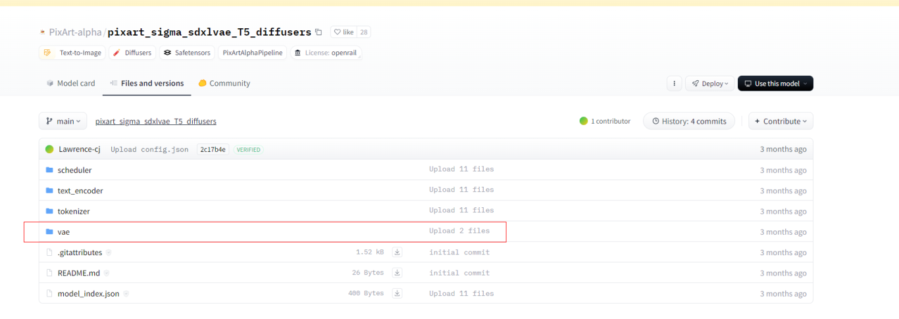
Task: Expand the Contribute dropdown
Action: [781, 121]
